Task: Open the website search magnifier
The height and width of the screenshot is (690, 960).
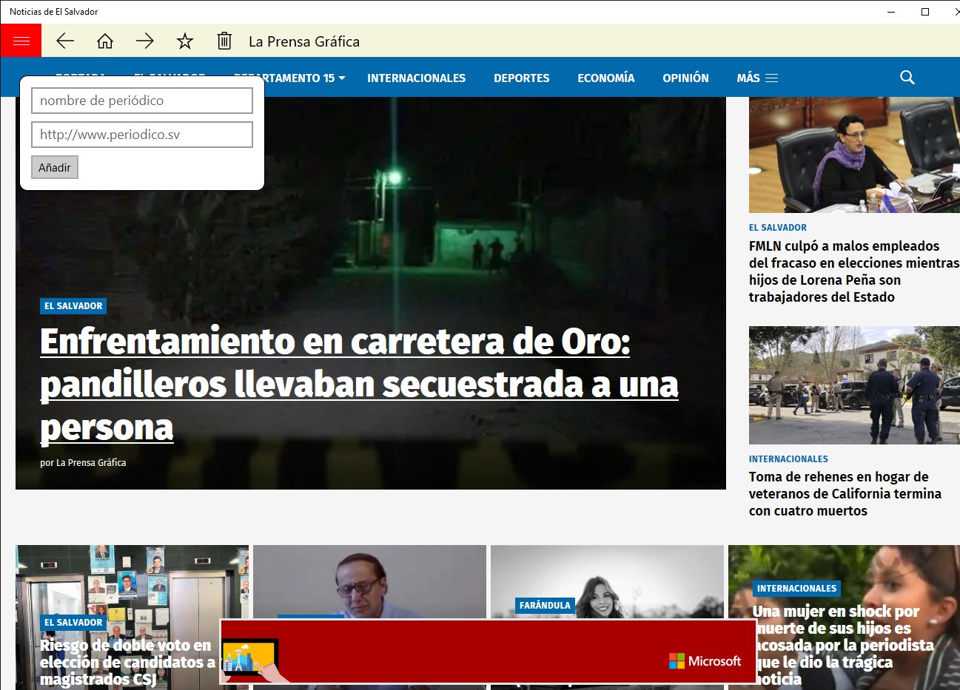Action: (907, 78)
